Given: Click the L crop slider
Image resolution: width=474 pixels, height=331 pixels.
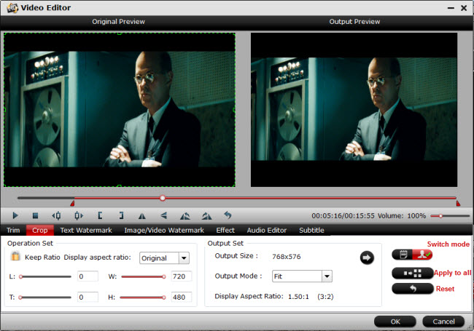Looking at the screenshot, I should click(45, 276).
